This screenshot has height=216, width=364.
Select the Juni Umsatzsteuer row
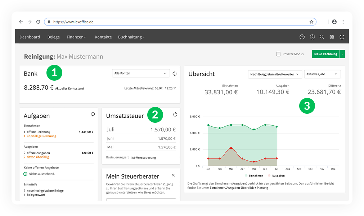pyautogui.click(x=141, y=139)
